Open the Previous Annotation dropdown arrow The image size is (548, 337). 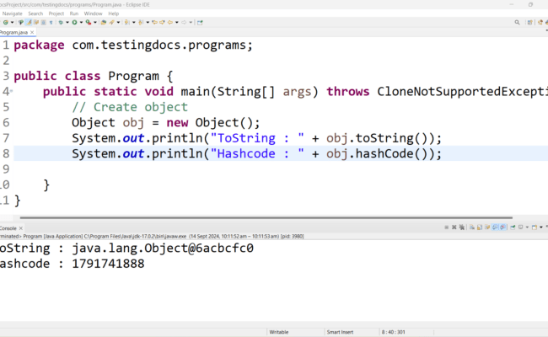pyautogui.click(x=148, y=23)
